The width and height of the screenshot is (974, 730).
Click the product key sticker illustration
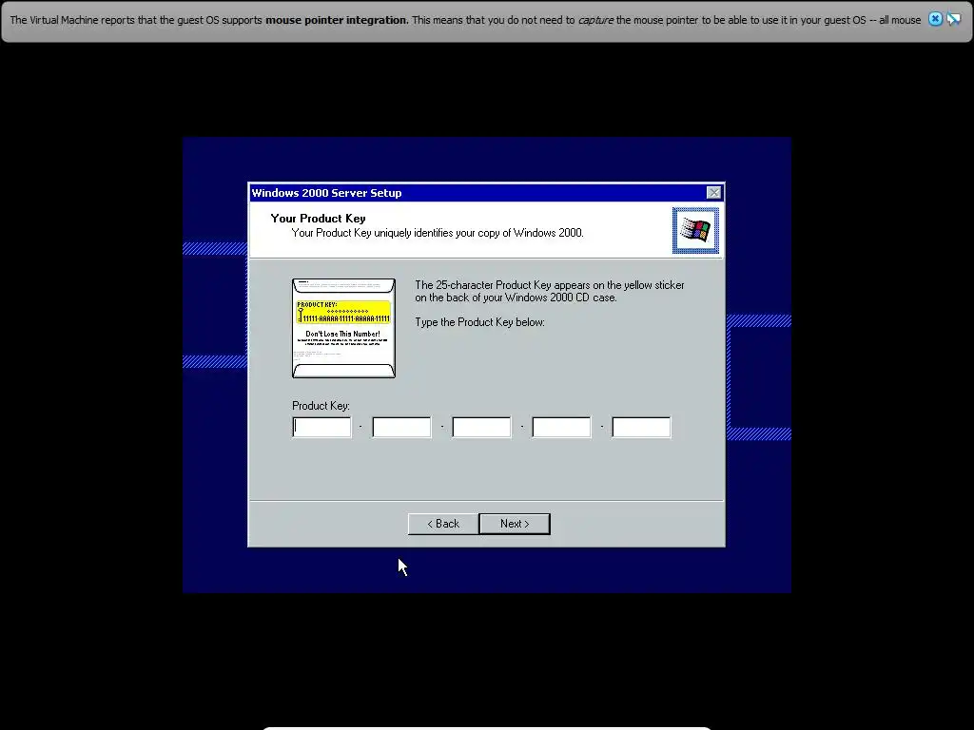pyautogui.click(x=343, y=328)
